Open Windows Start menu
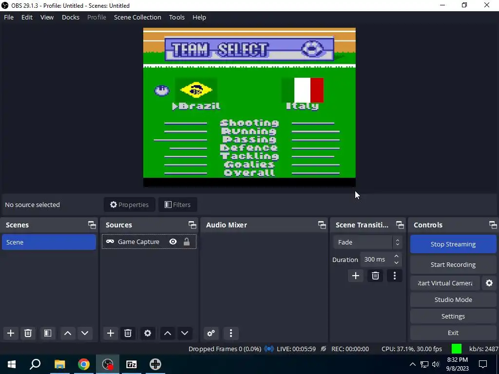Image resolution: width=499 pixels, height=374 pixels. 12,364
